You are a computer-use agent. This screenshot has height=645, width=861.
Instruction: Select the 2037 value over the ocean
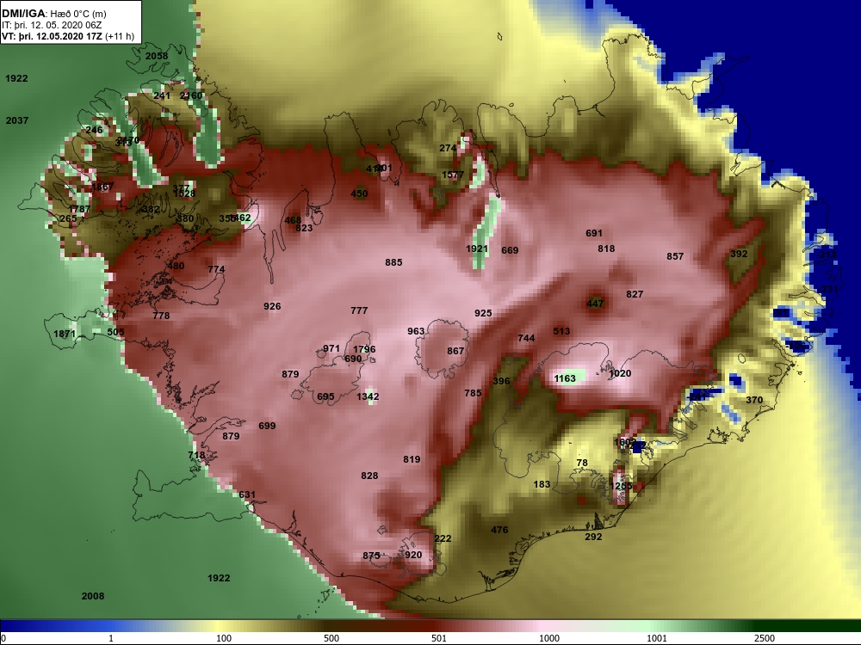click(17, 120)
